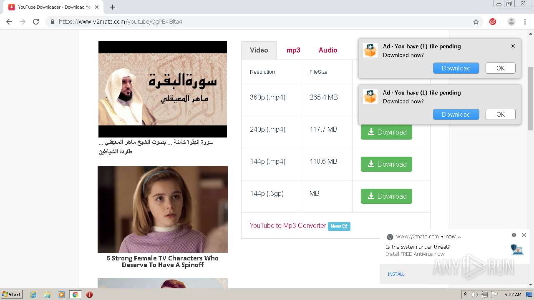Viewport: 534px width, 300px height.
Task: Click the network tray icon
Action: (484, 295)
